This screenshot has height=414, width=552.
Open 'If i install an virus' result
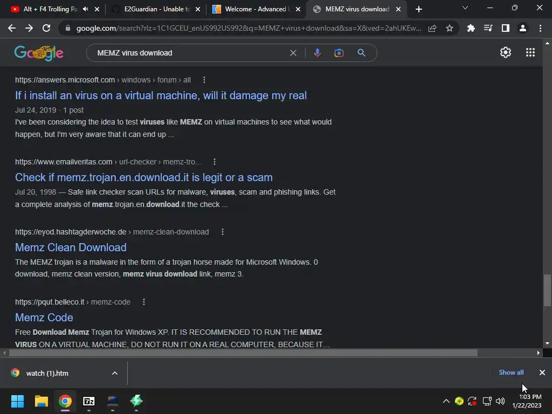pyautogui.click(x=161, y=95)
